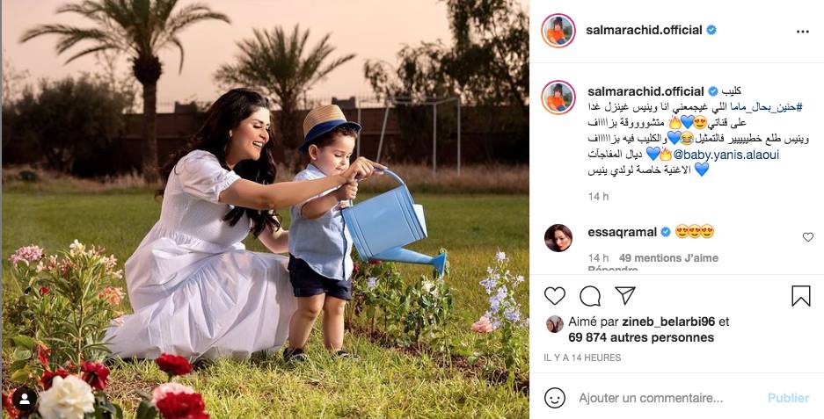This screenshot has width=824, height=419.
Task: View the 49 mentions J'aime on comment
Action: 668,257
